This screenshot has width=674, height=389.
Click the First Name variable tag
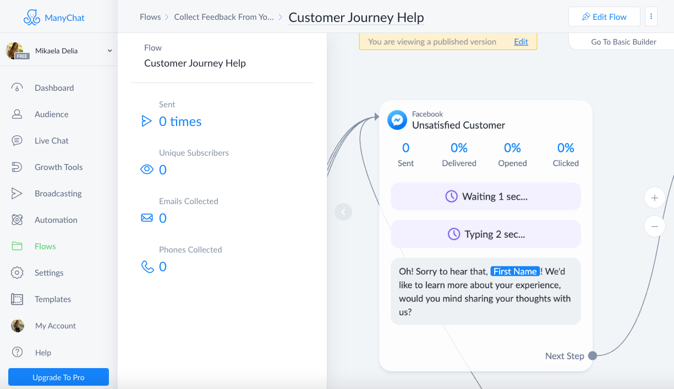tap(515, 271)
